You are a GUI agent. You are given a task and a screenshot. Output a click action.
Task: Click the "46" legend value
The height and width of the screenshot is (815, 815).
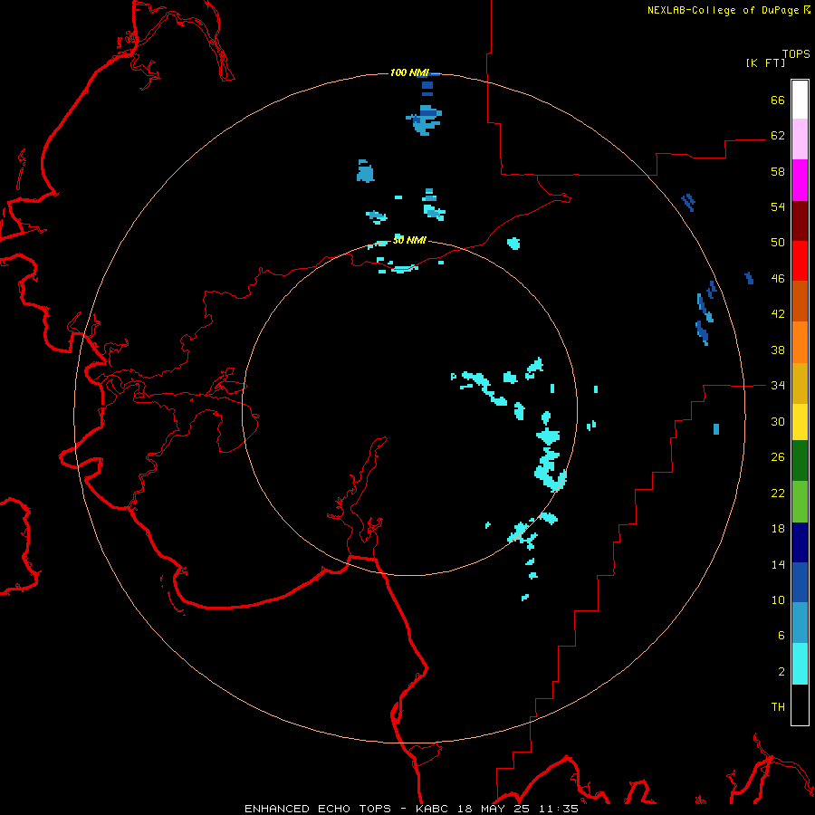(x=778, y=279)
